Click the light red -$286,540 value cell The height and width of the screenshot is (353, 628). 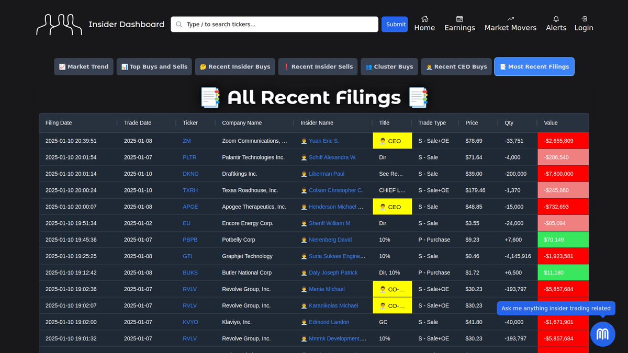pyautogui.click(x=563, y=157)
